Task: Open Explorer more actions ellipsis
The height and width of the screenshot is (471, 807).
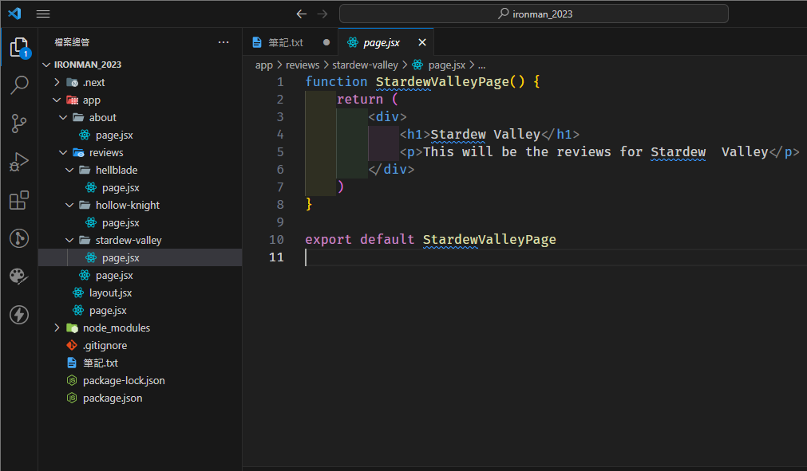Action: 224,42
